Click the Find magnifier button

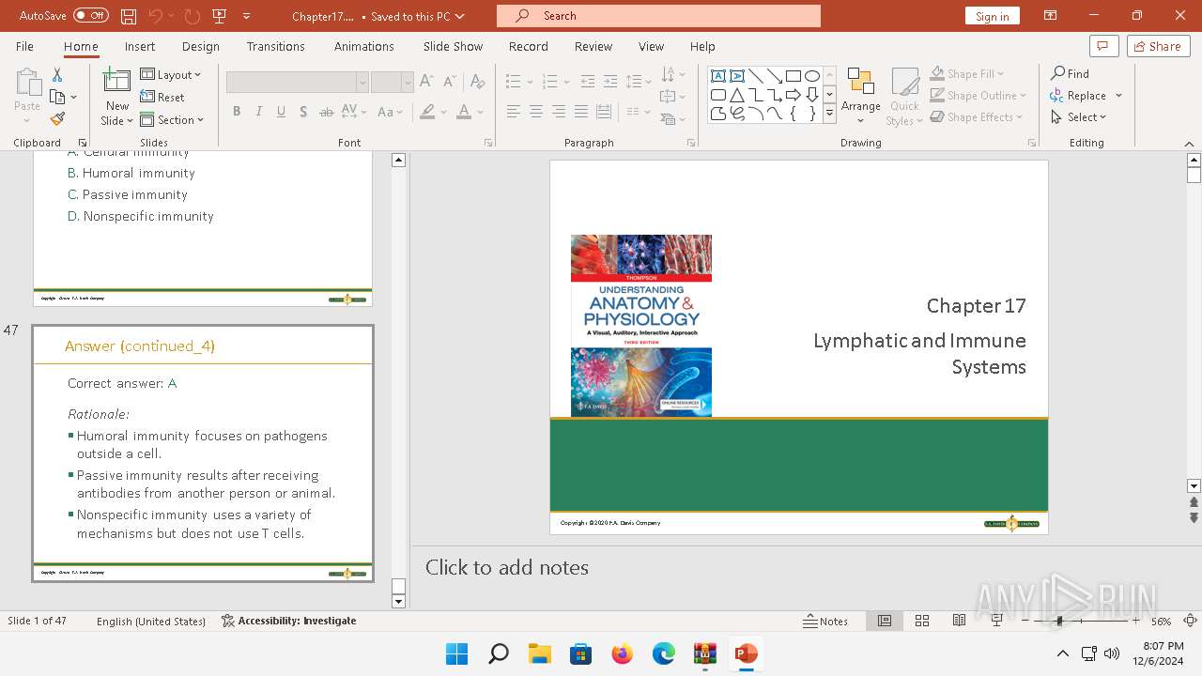click(1071, 73)
